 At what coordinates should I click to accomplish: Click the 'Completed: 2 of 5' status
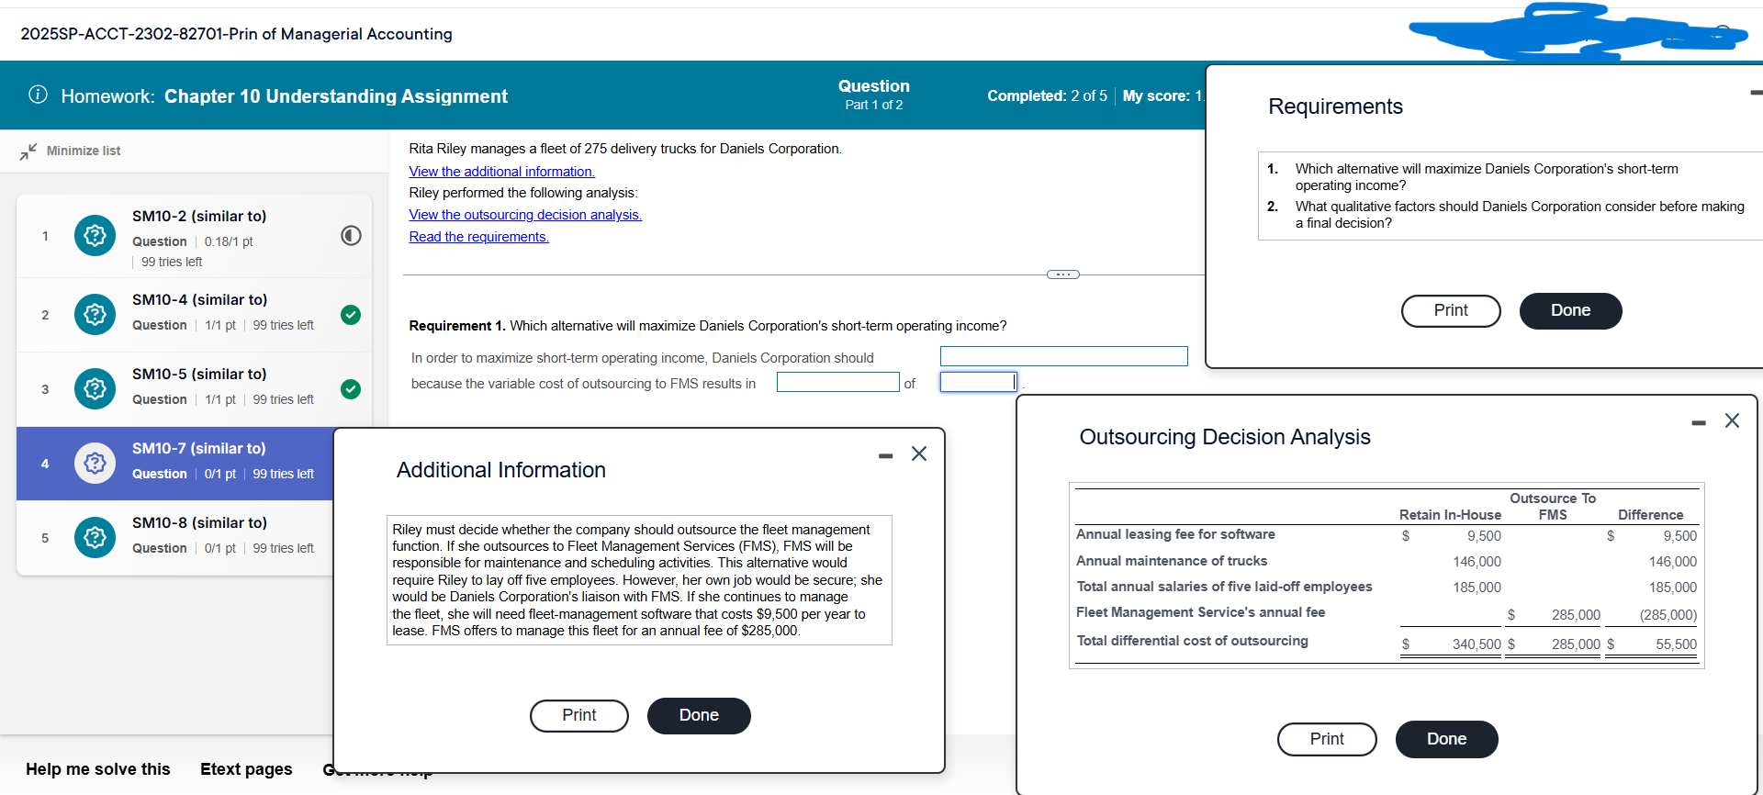pyautogui.click(x=1047, y=95)
